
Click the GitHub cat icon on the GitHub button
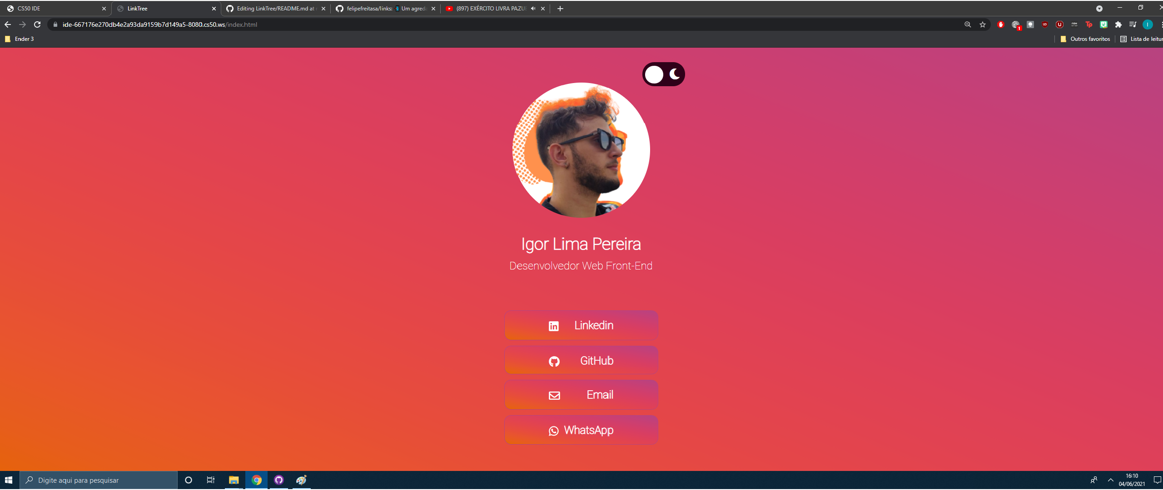click(x=554, y=360)
